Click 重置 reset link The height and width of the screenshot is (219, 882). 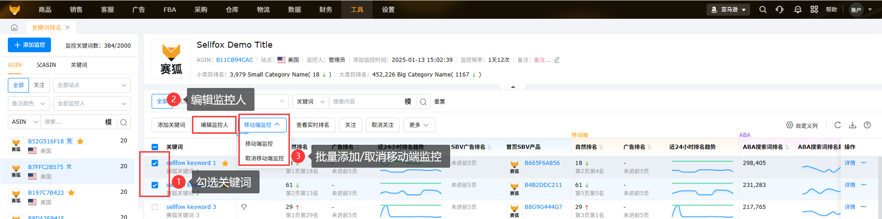tap(440, 102)
